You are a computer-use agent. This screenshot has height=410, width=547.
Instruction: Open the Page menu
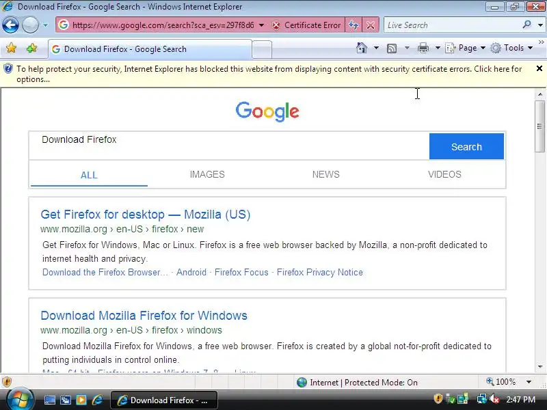click(x=466, y=48)
